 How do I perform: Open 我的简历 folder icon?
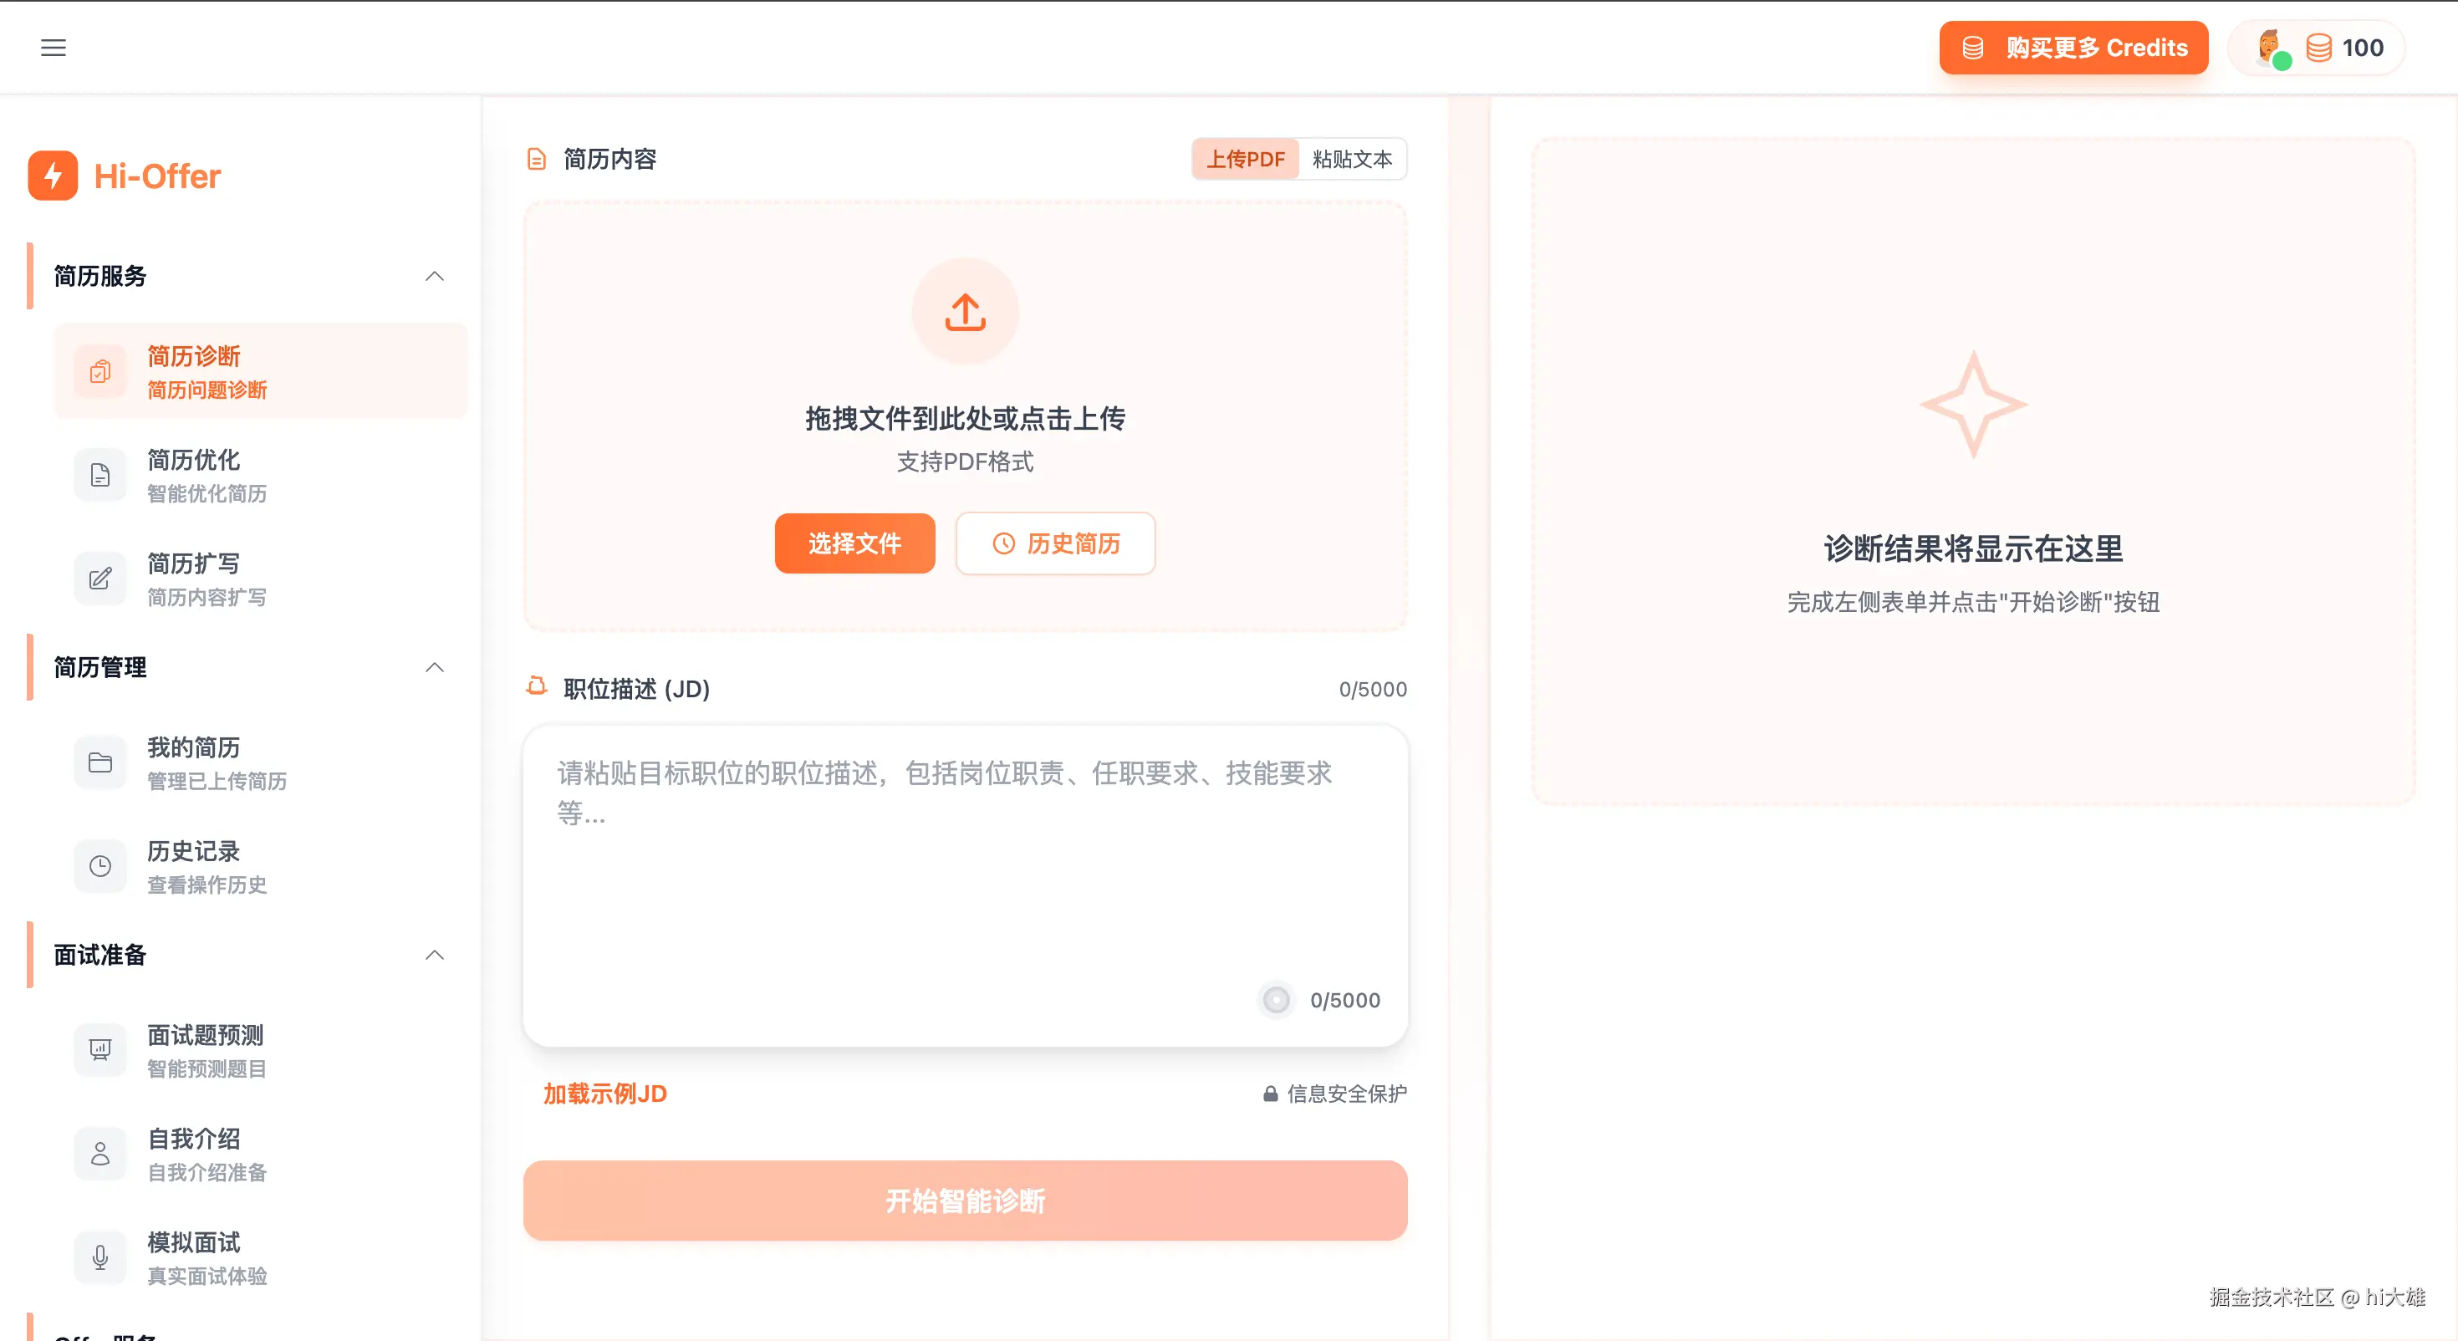[100, 762]
